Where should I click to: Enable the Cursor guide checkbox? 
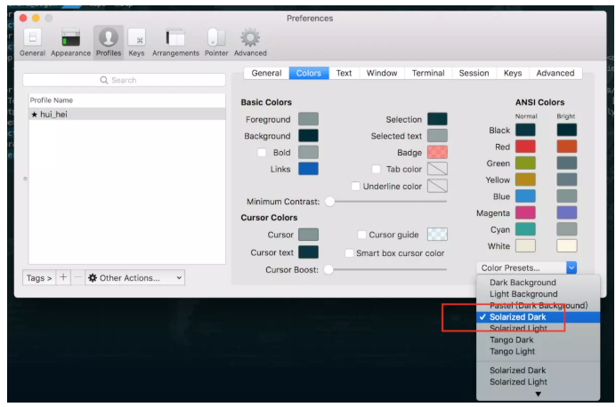[x=361, y=235]
